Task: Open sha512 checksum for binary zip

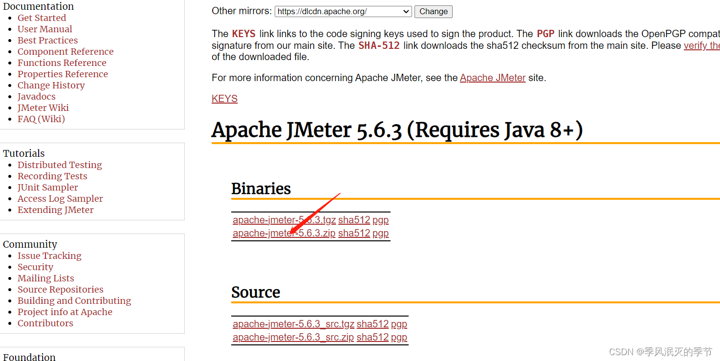Action: (354, 234)
